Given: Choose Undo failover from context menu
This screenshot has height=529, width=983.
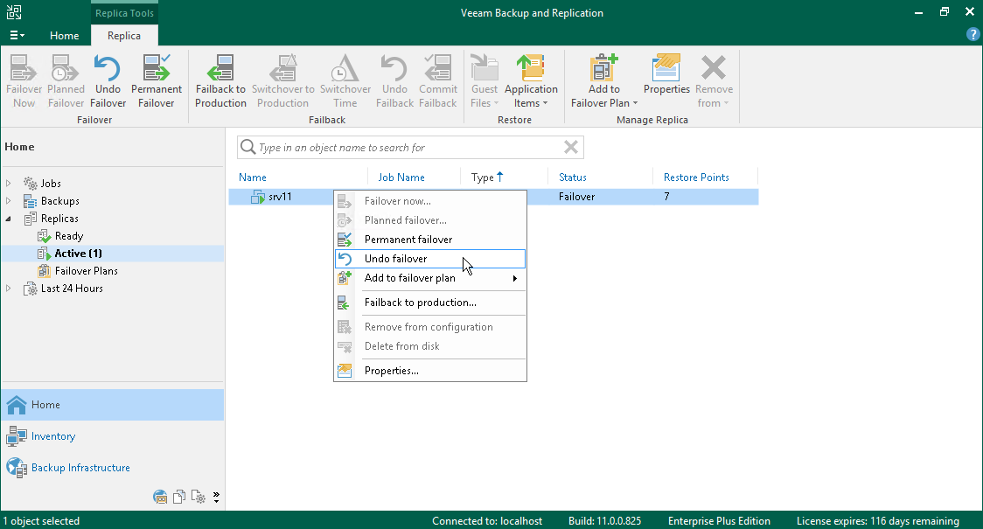Looking at the screenshot, I should (x=430, y=259).
